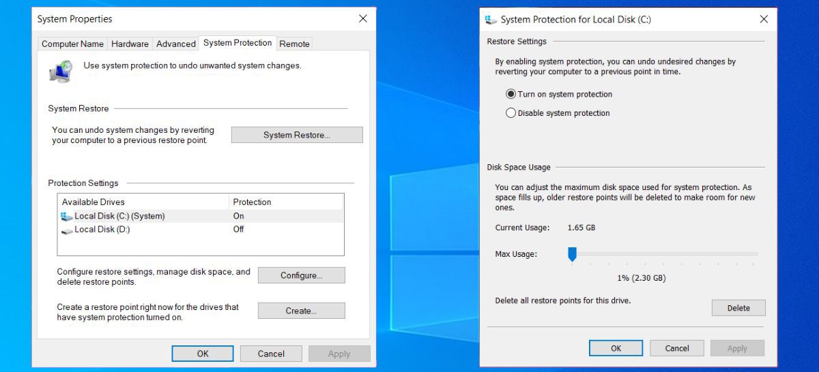Open the Hardware tab
This screenshot has width=819, height=372.
[x=130, y=44]
